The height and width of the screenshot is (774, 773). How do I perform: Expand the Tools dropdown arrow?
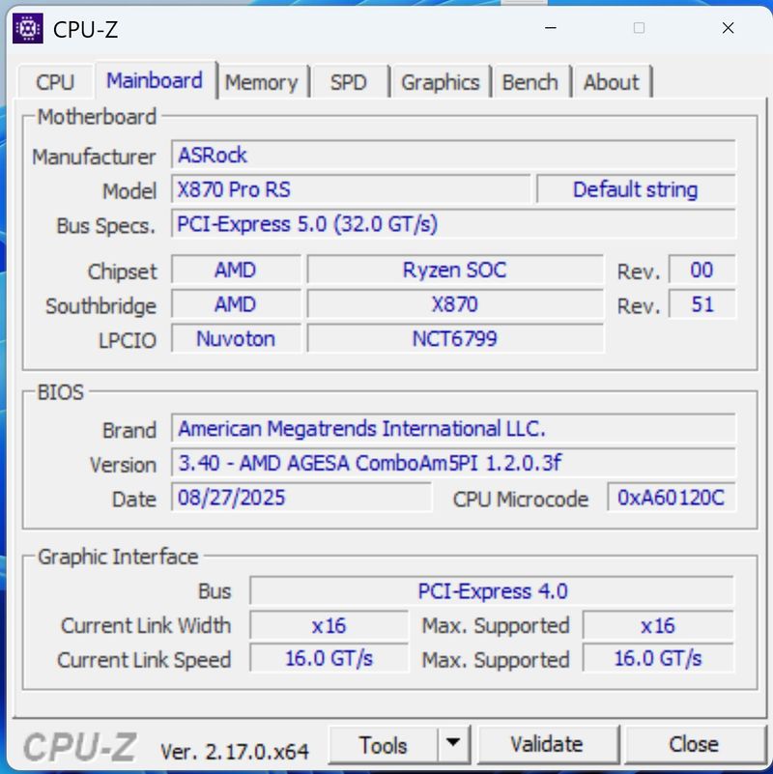tap(453, 743)
